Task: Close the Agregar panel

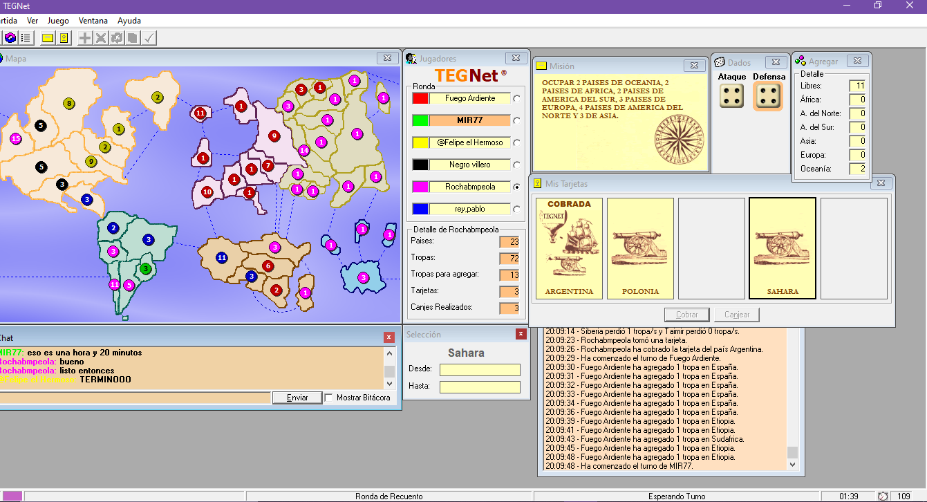Action: coord(856,61)
